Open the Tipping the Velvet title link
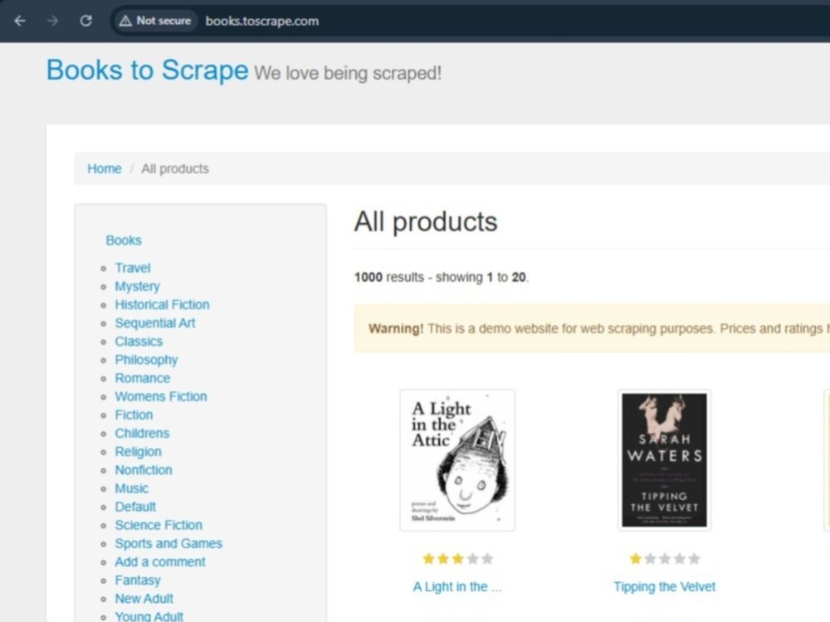 664,586
